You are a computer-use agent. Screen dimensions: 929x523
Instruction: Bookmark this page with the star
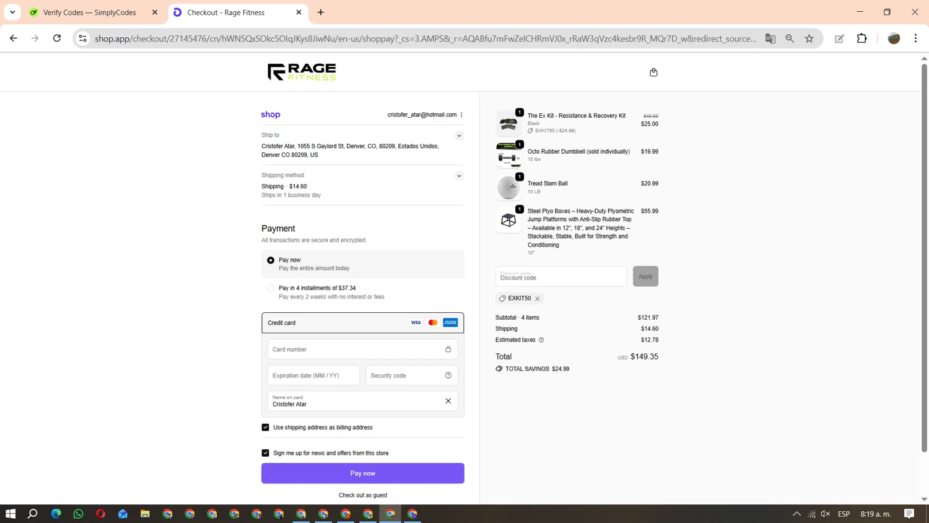tap(809, 38)
